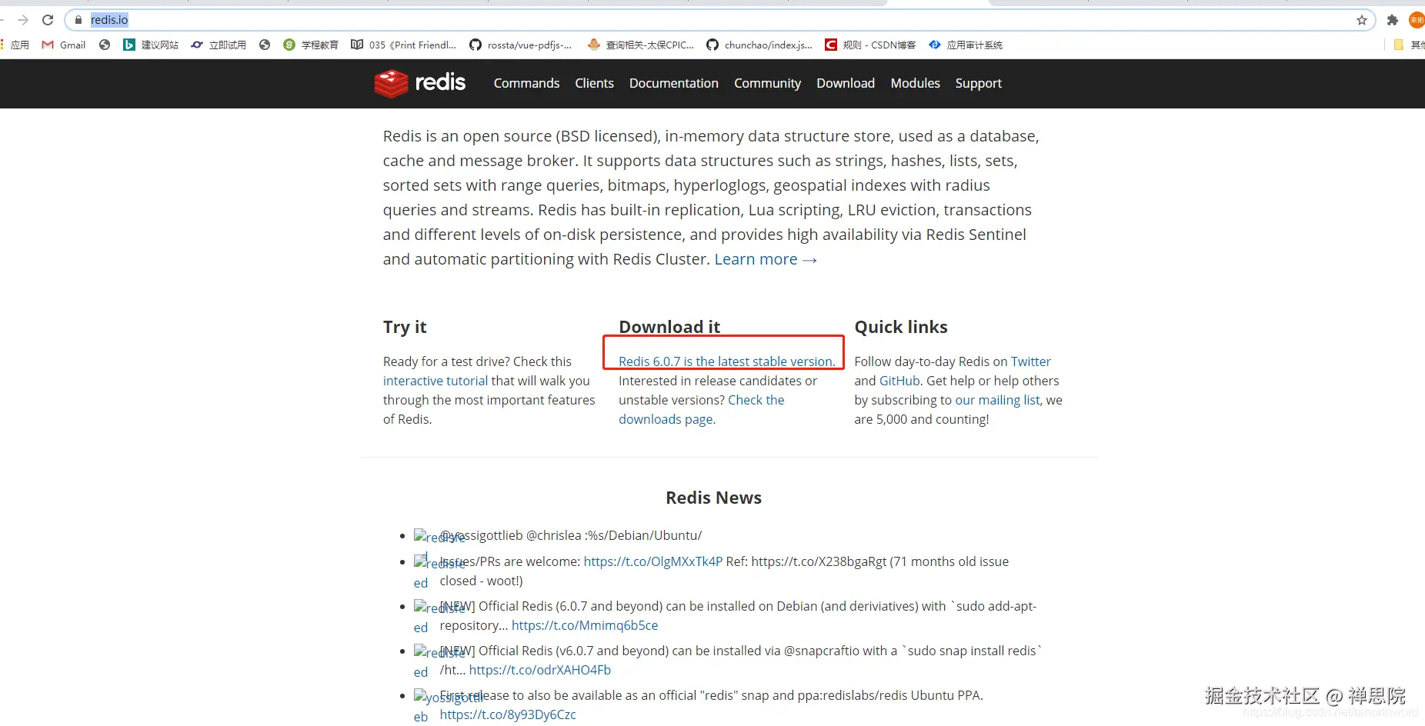Open news link https://t.co/OlgMXxTk4P

coord(653,561)
